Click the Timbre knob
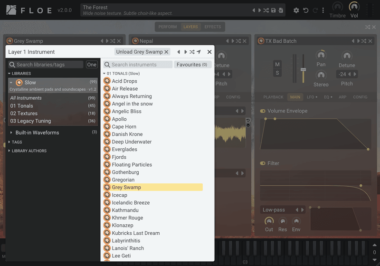 click(337, 7)
